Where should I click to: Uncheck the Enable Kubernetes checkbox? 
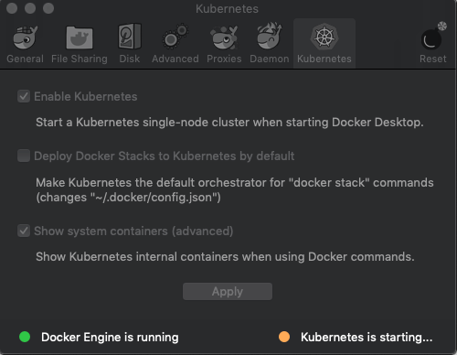pyautogui.click(x=24, y=96)
